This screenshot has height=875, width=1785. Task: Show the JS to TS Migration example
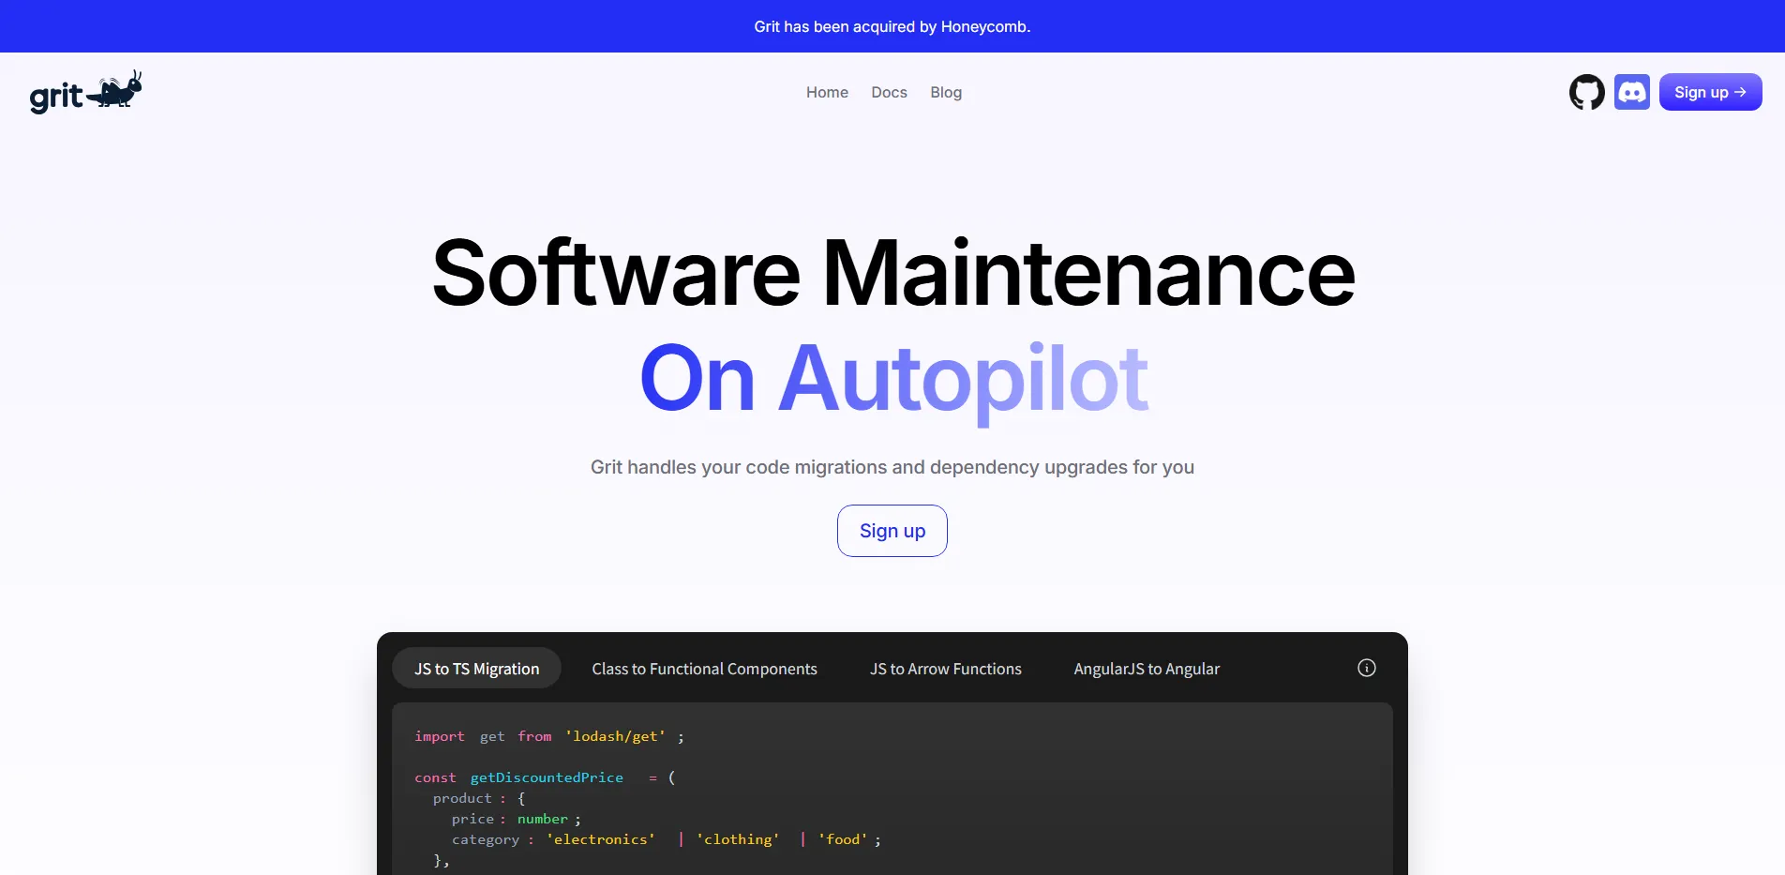(476, 668)
